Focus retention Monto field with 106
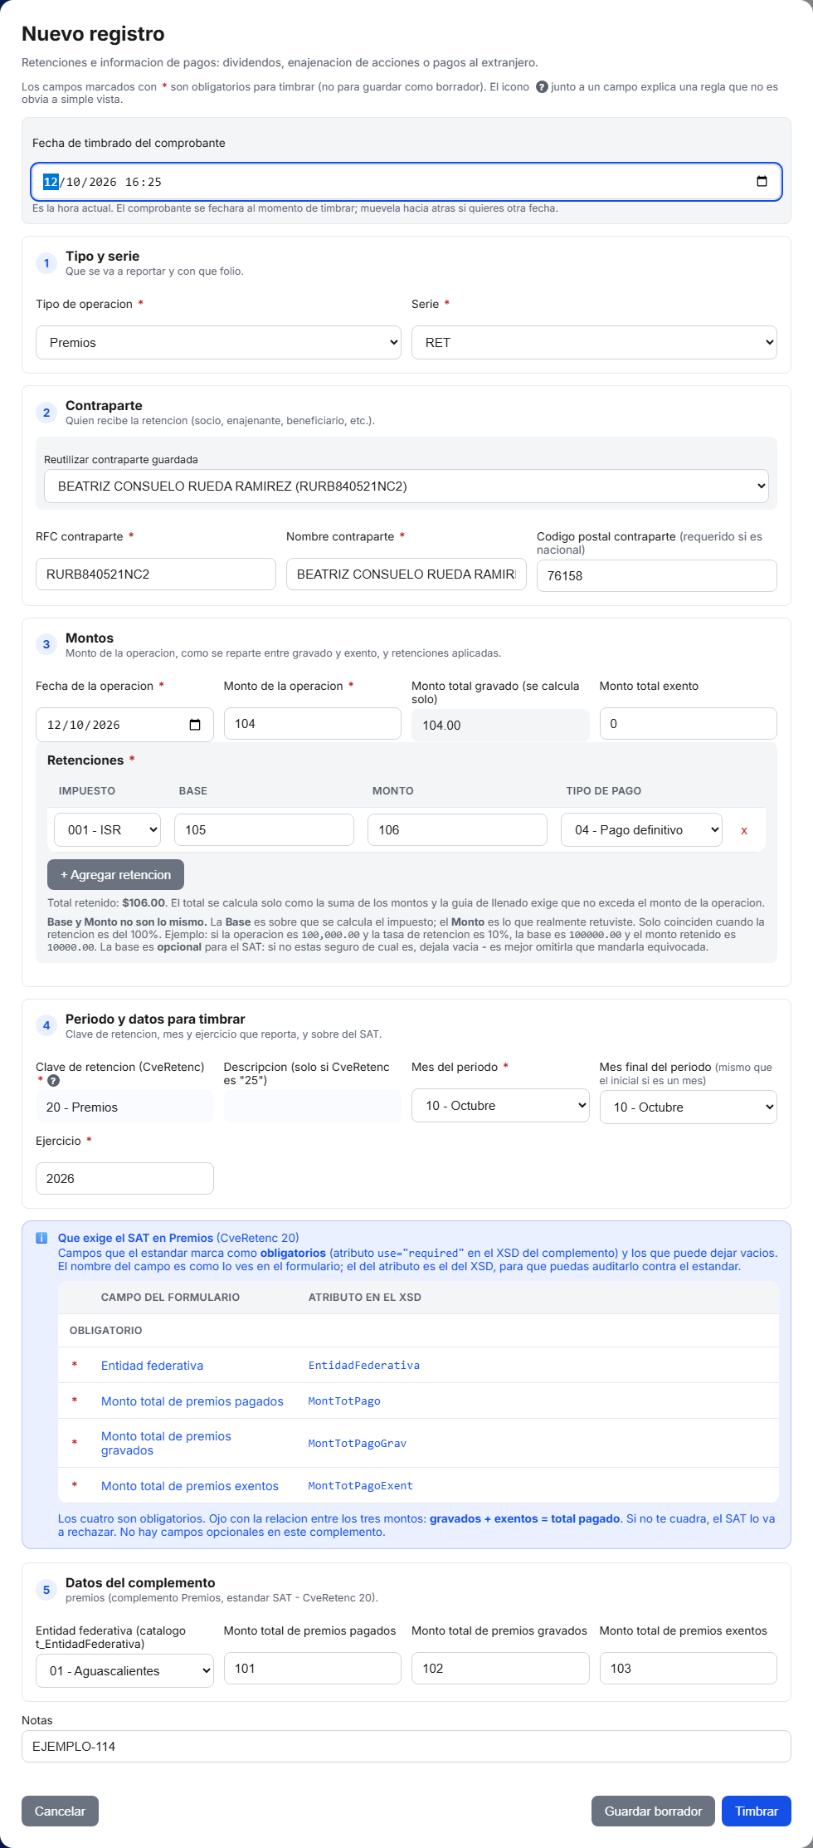Viewport: 813px width, 1848px height. pyautogui.click(x=457, y=830)
